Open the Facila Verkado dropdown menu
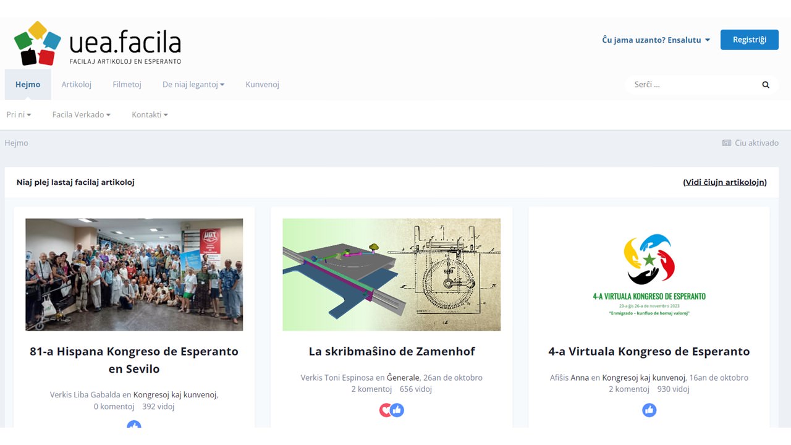Screen dimensions: 791x445 81,114
